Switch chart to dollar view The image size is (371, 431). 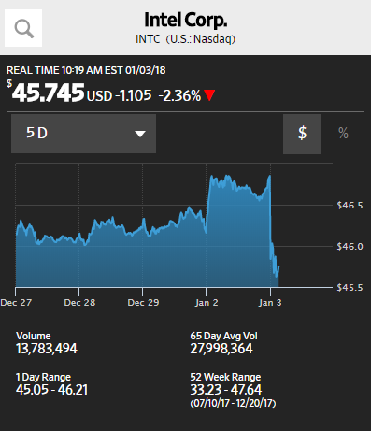click(302, 134)
